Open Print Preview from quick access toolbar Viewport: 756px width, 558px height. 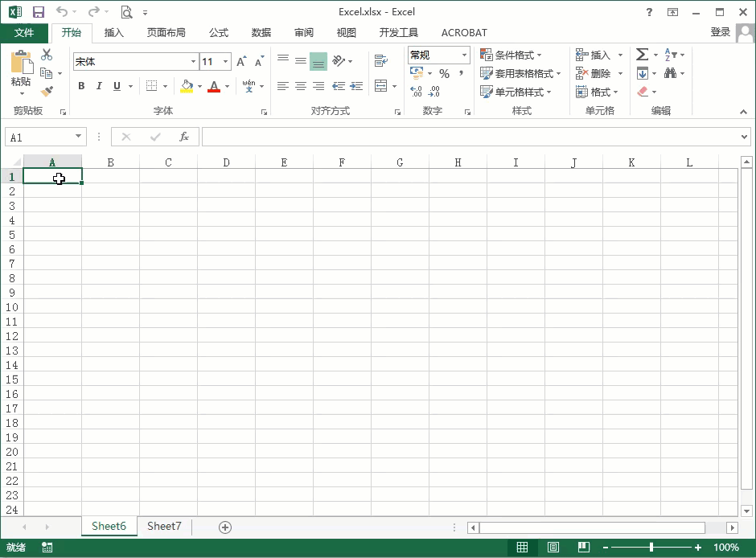[126, 12]
